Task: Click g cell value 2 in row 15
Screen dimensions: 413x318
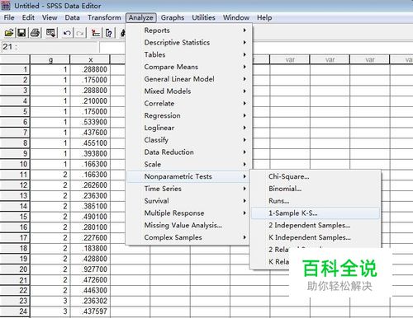Action: click(x=50, y=217)
